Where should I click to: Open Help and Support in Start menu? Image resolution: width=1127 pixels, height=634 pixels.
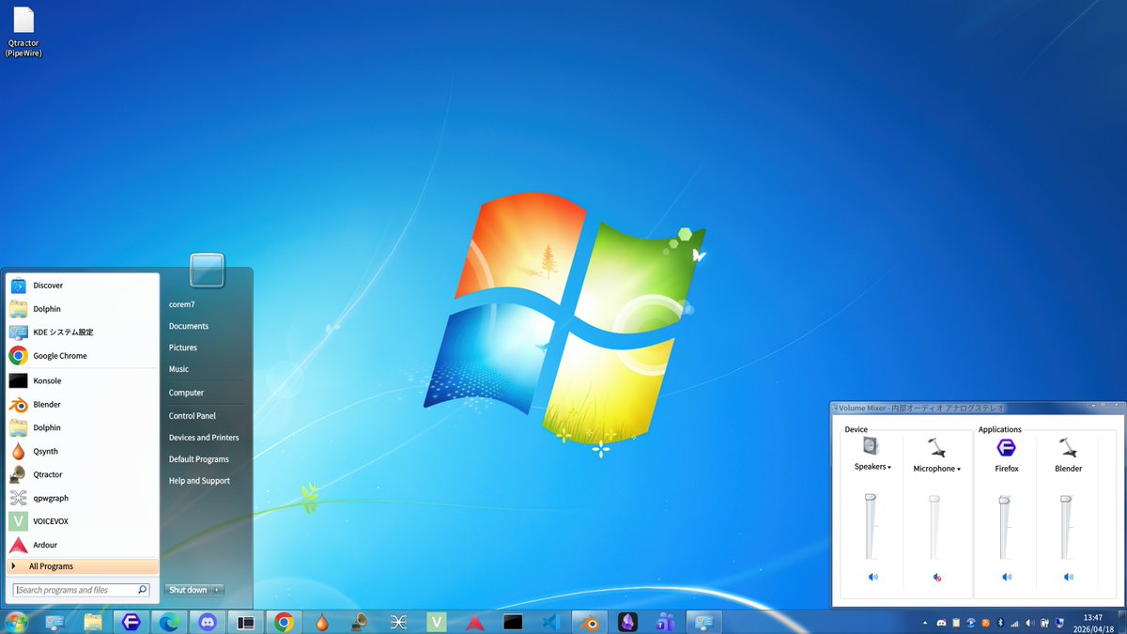[x=199, y=481]
